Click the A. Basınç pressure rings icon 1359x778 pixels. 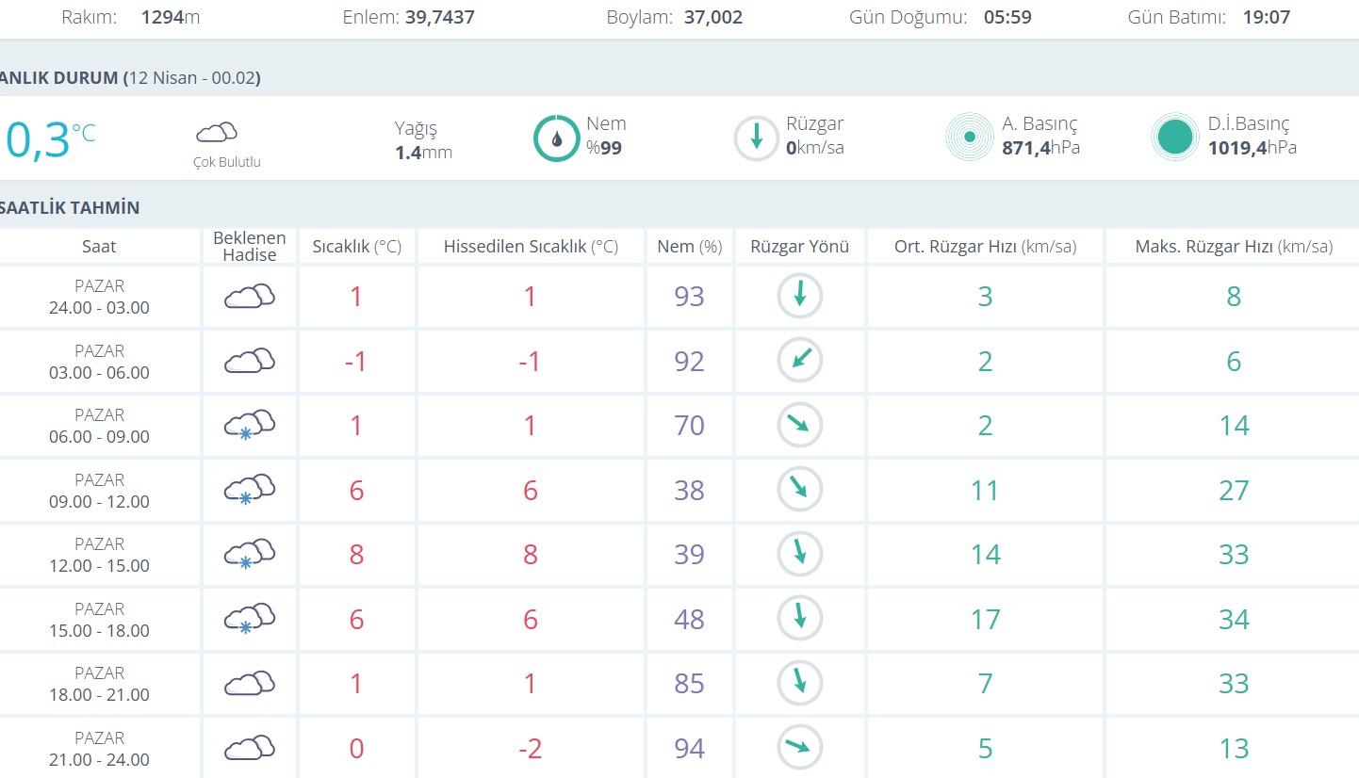[x=970, y=138]
